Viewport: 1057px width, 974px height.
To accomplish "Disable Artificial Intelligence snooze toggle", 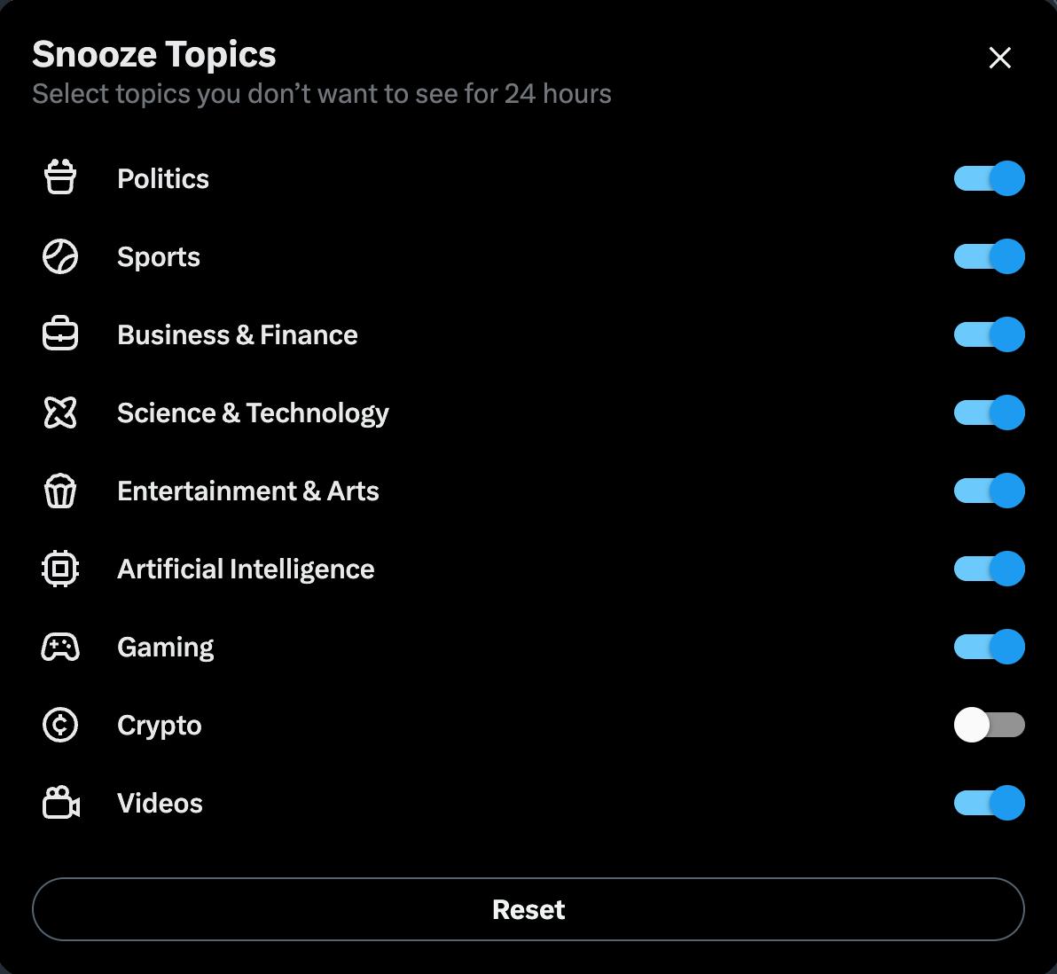I will point(989,569).
